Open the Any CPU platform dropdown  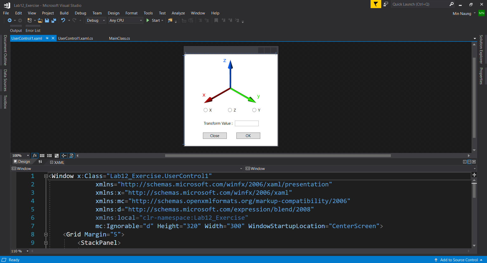pyautogui.click(x=141, y=20)
